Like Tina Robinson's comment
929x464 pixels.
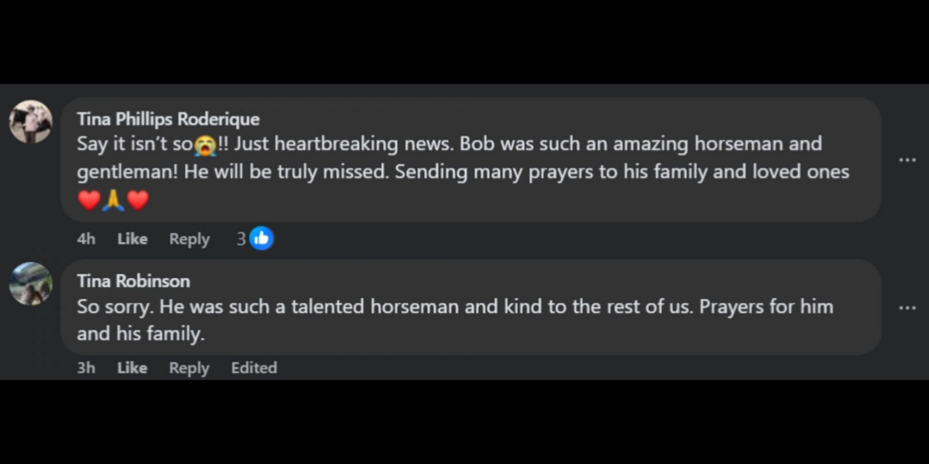(132, 368)
